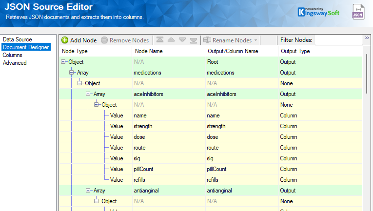Focus the Filter Nodes input field
373x211 pixels.
(338, 40)
